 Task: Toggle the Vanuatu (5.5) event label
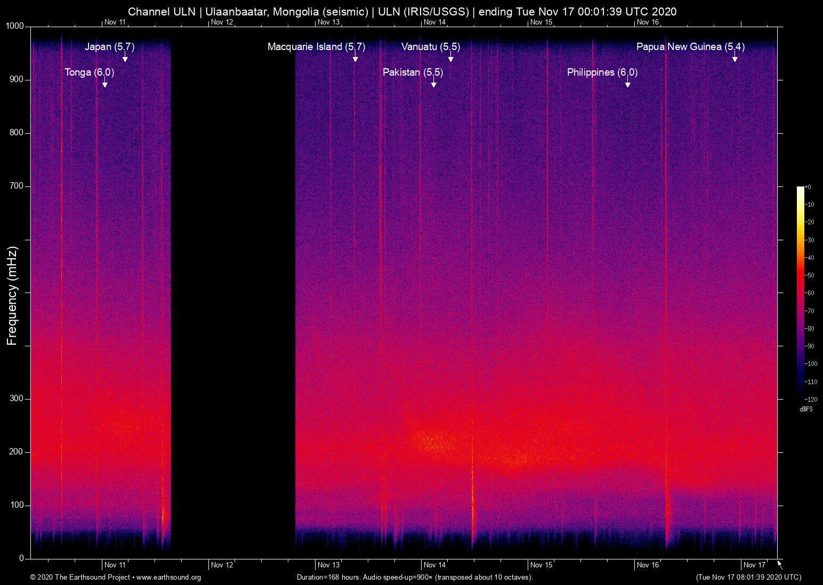pyautogui.click(x=431, y=47)
